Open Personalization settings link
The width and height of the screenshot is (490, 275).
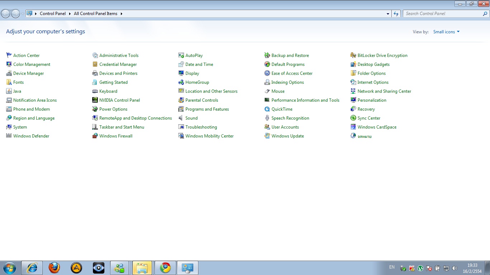coord(372,100)
